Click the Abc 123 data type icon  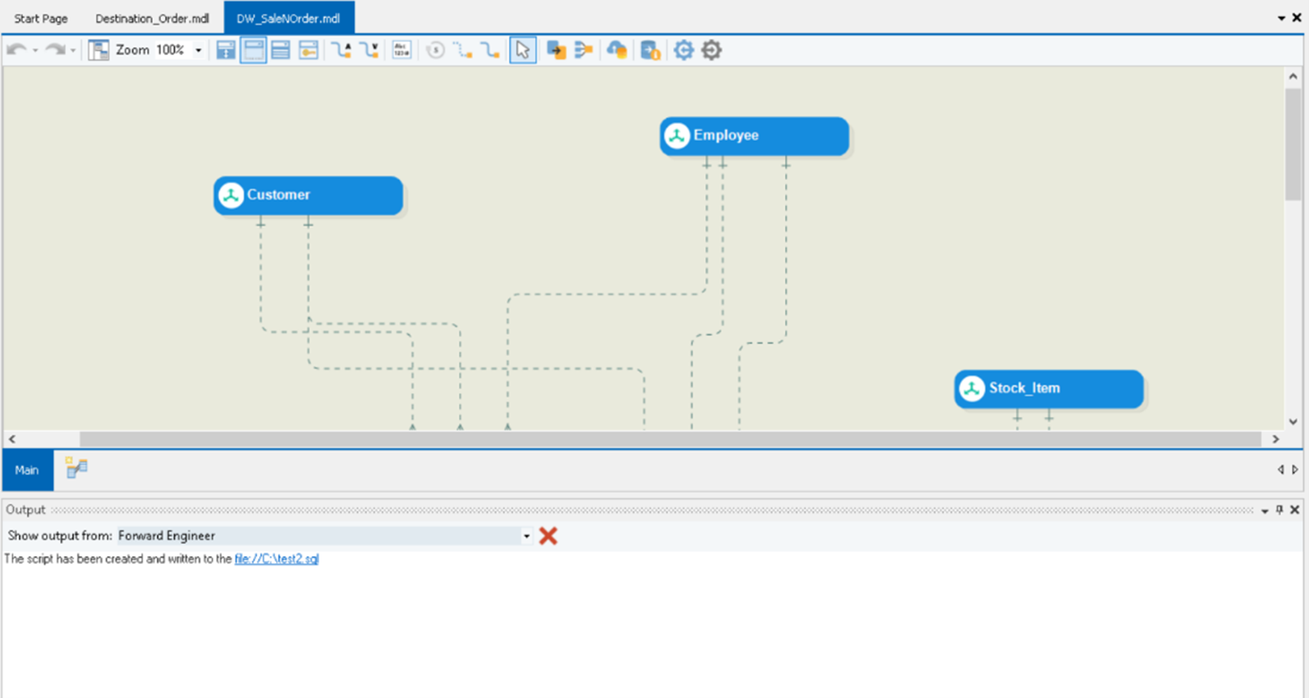402,50
